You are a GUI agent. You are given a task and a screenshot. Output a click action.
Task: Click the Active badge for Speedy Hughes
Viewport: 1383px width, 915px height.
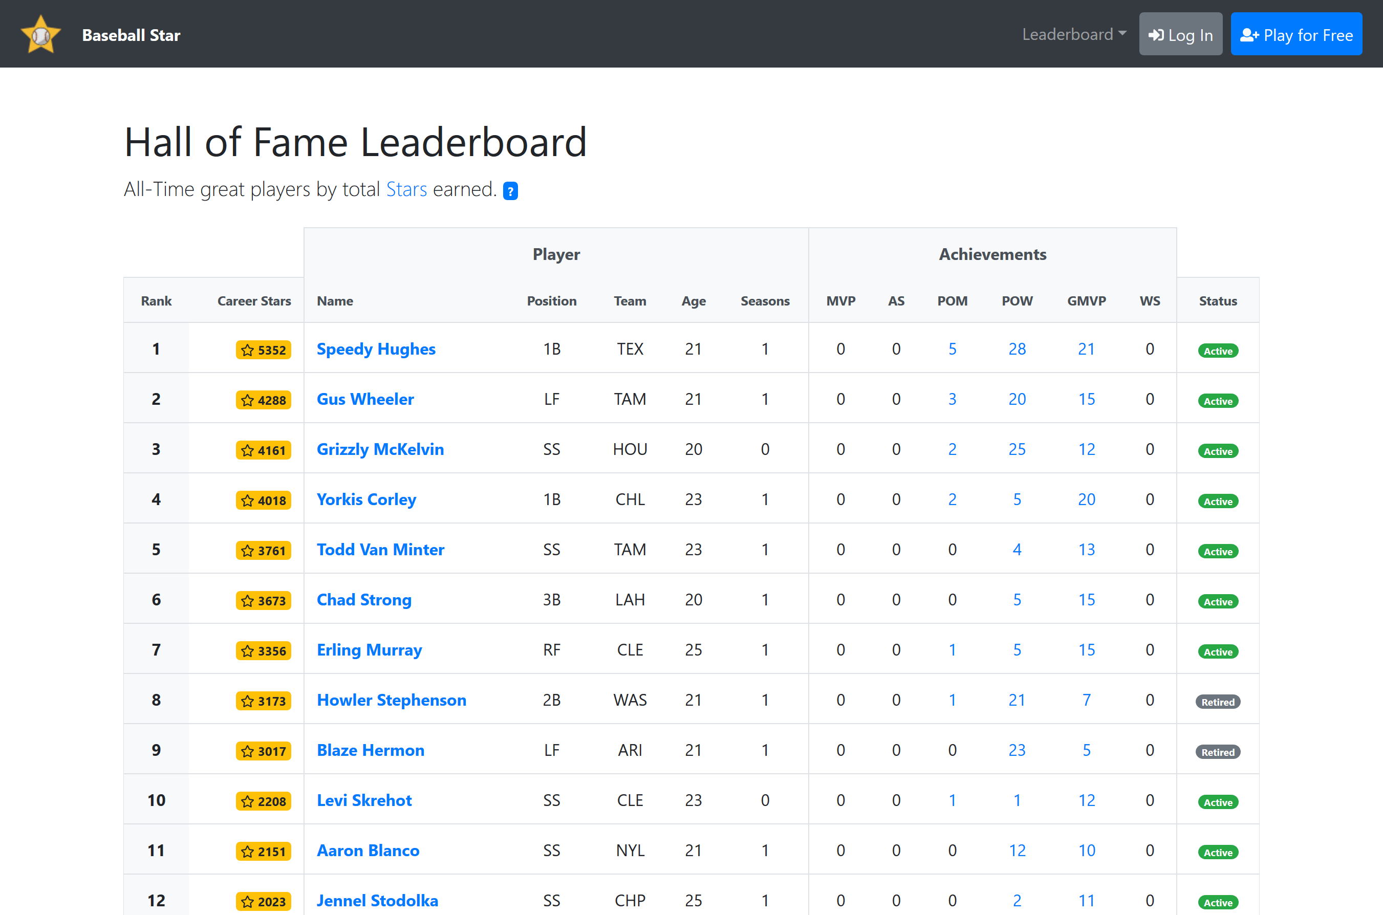tap(1217, 351)
